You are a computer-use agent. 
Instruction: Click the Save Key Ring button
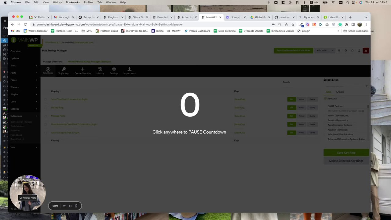(346, 153)
